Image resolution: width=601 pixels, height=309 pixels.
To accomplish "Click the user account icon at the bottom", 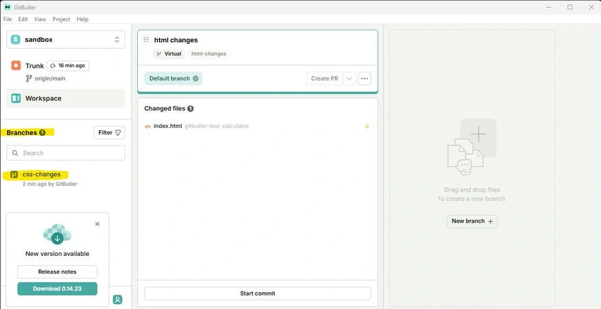I will tap(117, 300).
